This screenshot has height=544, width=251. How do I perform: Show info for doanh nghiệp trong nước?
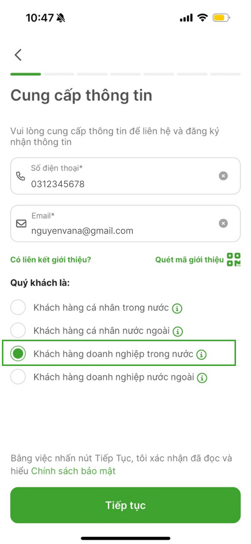(x=201, y=354)
